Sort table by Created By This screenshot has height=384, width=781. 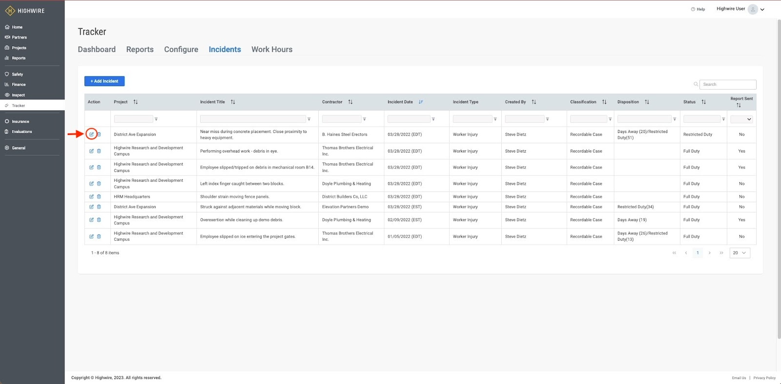coord(534,102)
